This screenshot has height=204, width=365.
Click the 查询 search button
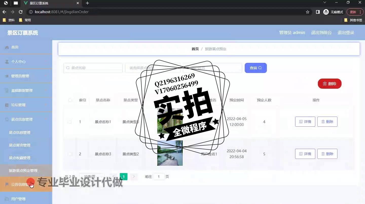[x=255, y=68]
